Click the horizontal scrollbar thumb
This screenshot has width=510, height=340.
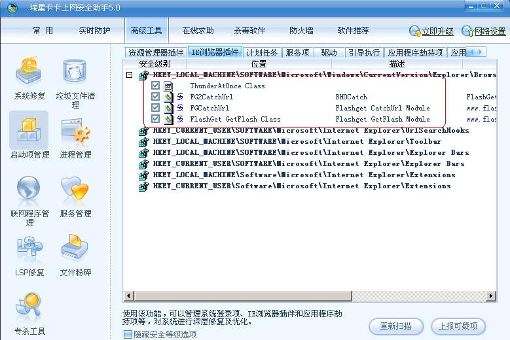[244, 296]
